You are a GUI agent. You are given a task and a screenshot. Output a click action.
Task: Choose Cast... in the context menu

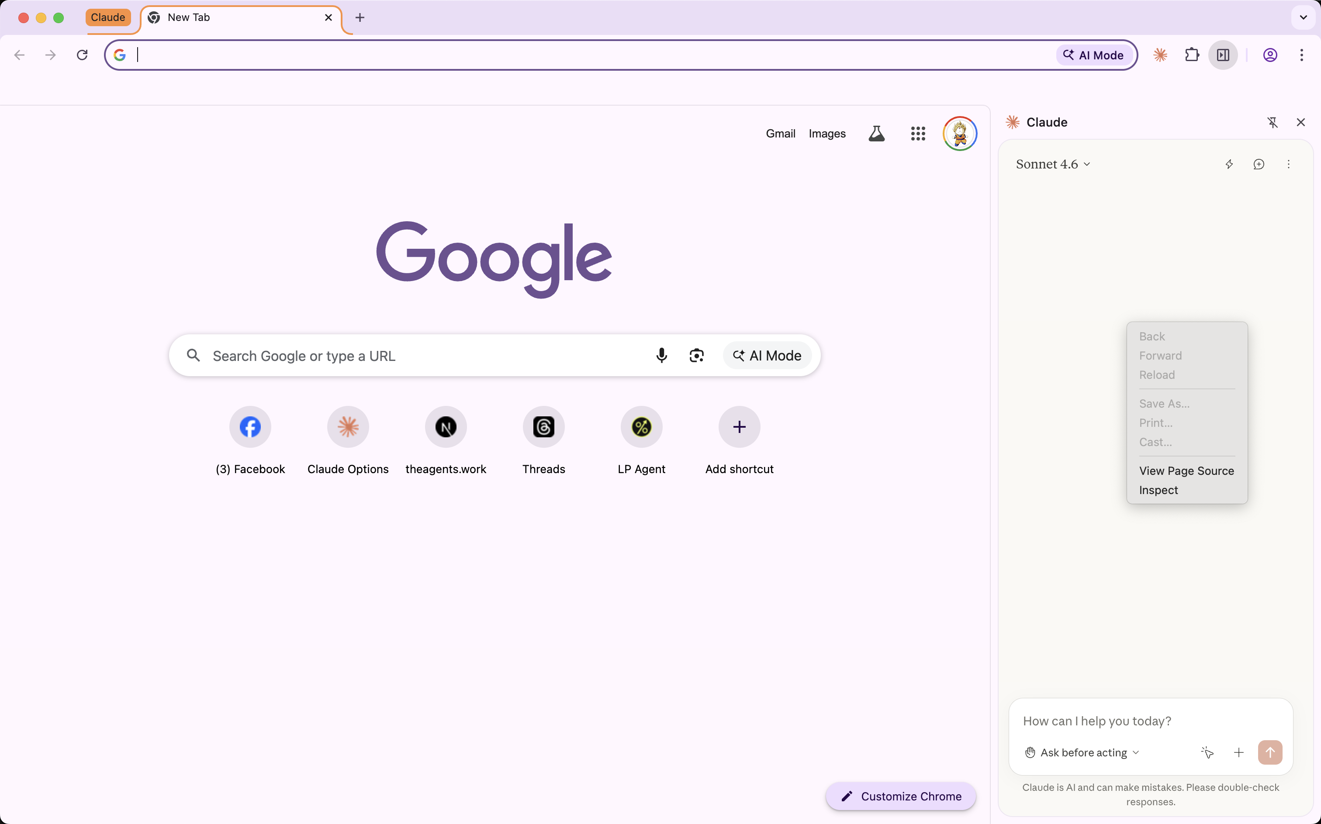1187,442
